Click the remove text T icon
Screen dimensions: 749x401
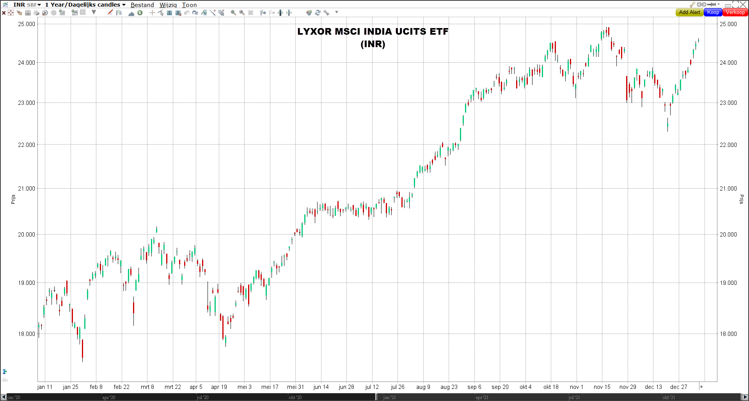tap(178, 13)
